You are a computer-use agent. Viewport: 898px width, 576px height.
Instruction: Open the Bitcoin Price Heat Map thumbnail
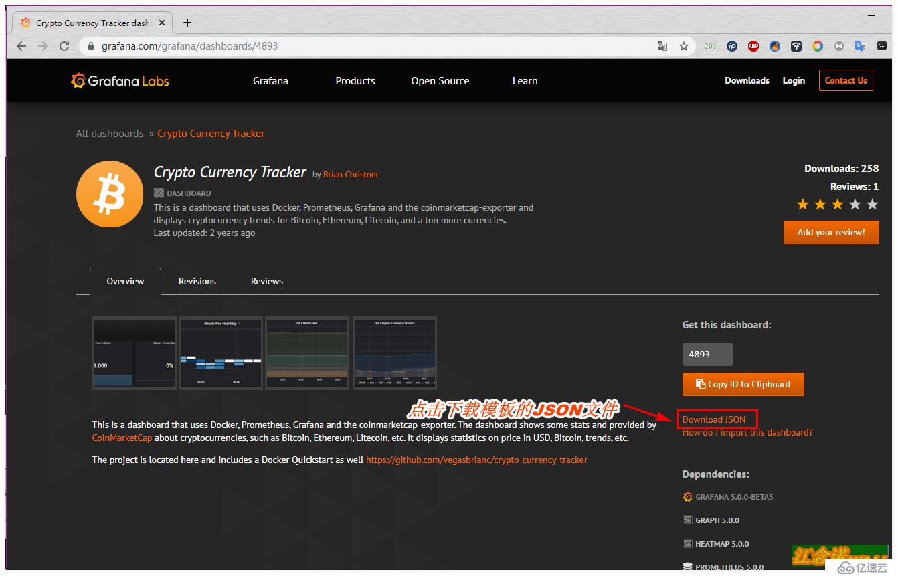(221, 353)
